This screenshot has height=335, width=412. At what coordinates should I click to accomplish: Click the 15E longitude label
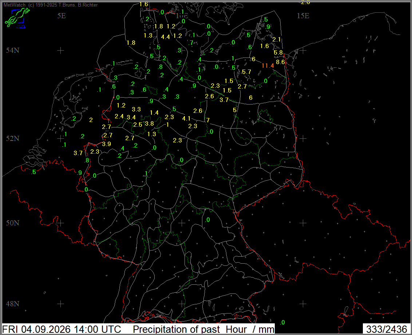click(x=303, y=16)
